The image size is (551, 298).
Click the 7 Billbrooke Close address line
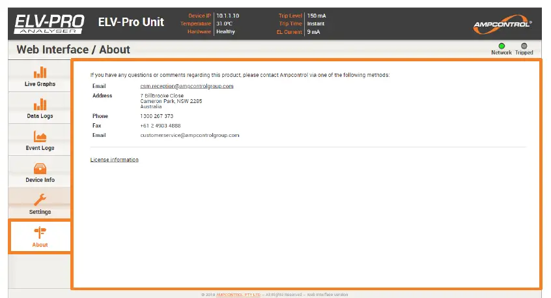pos(162,96)
